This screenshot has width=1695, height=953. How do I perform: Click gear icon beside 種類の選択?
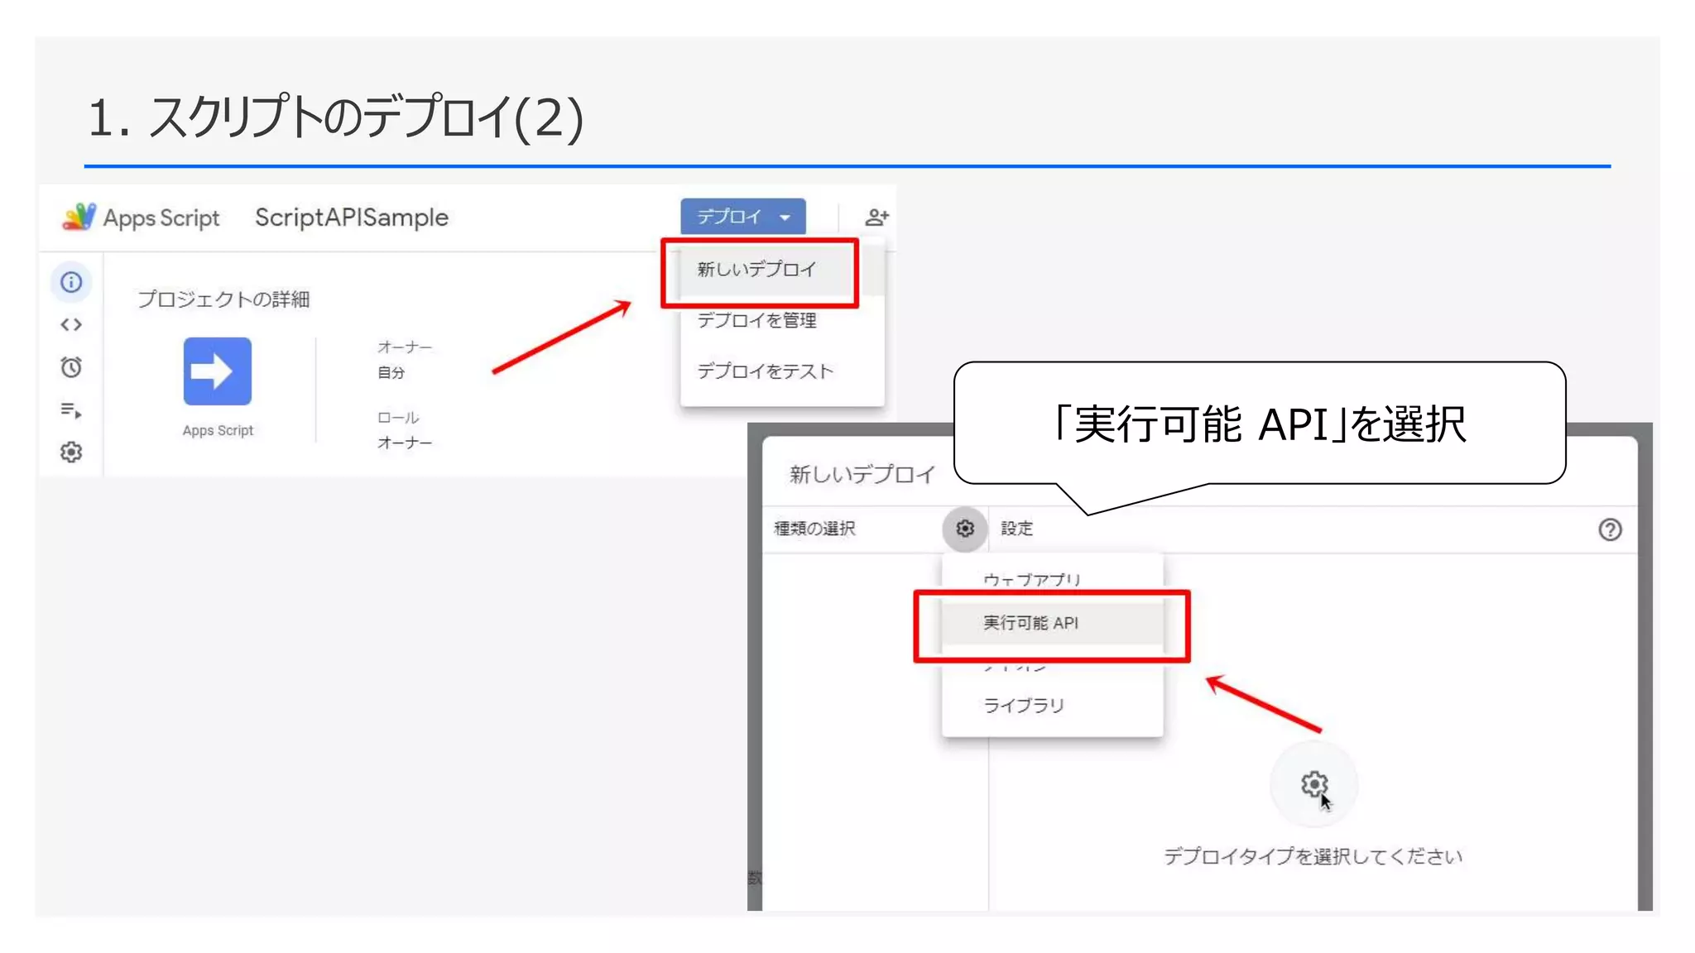click(x=965, y=529)
